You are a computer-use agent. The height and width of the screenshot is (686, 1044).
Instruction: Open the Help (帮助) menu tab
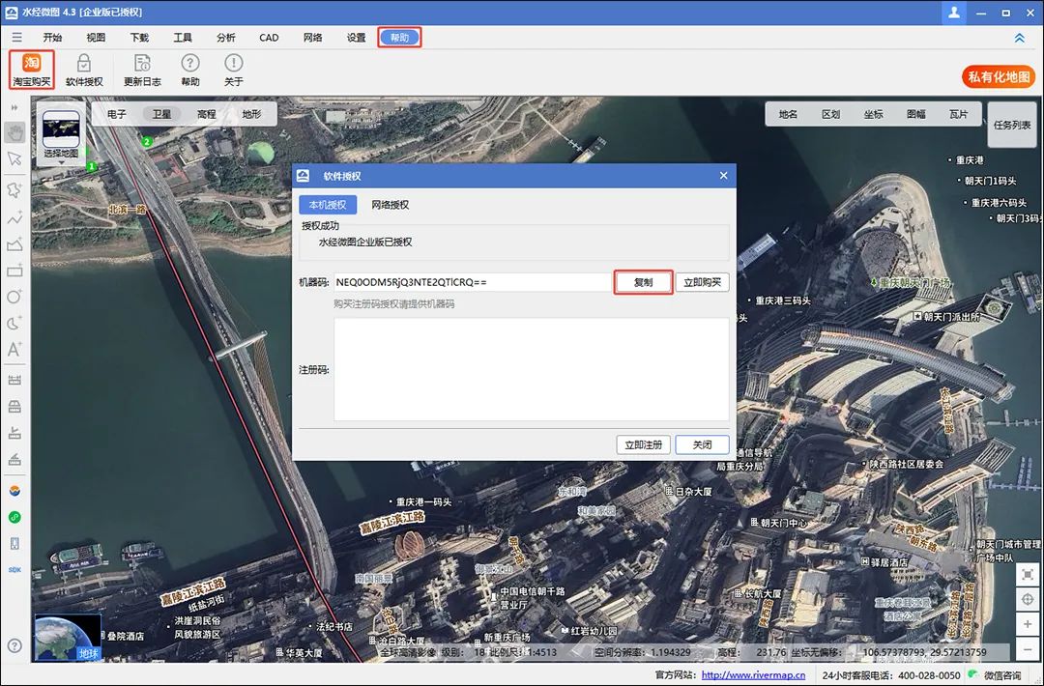(399, 38)
